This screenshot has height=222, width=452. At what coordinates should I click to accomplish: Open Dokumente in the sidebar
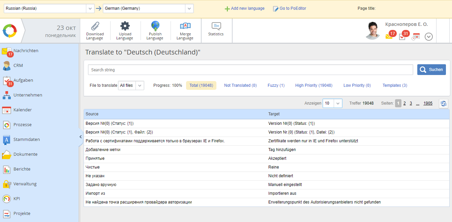pos(25,154)
